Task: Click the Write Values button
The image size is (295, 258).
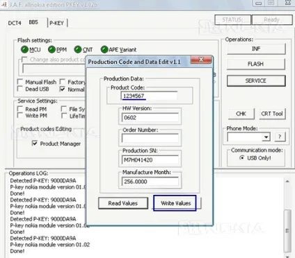Action: [175, 203]
